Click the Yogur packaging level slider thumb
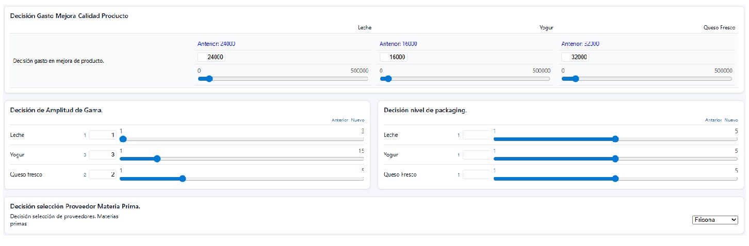Screen dimensions: 749x246 [x=615, y=159]
